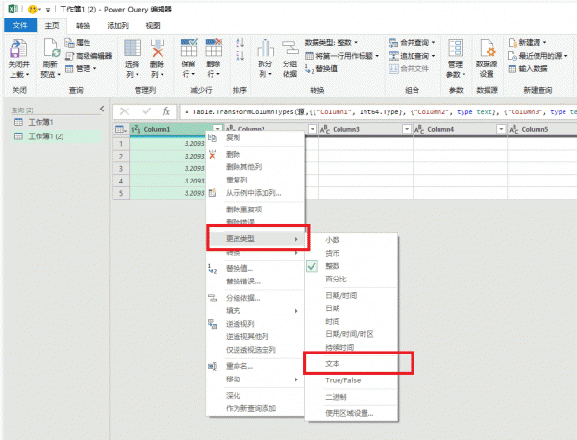
Task: Choose Date/Time (日期/时间) type
Action: click(340, 296)
